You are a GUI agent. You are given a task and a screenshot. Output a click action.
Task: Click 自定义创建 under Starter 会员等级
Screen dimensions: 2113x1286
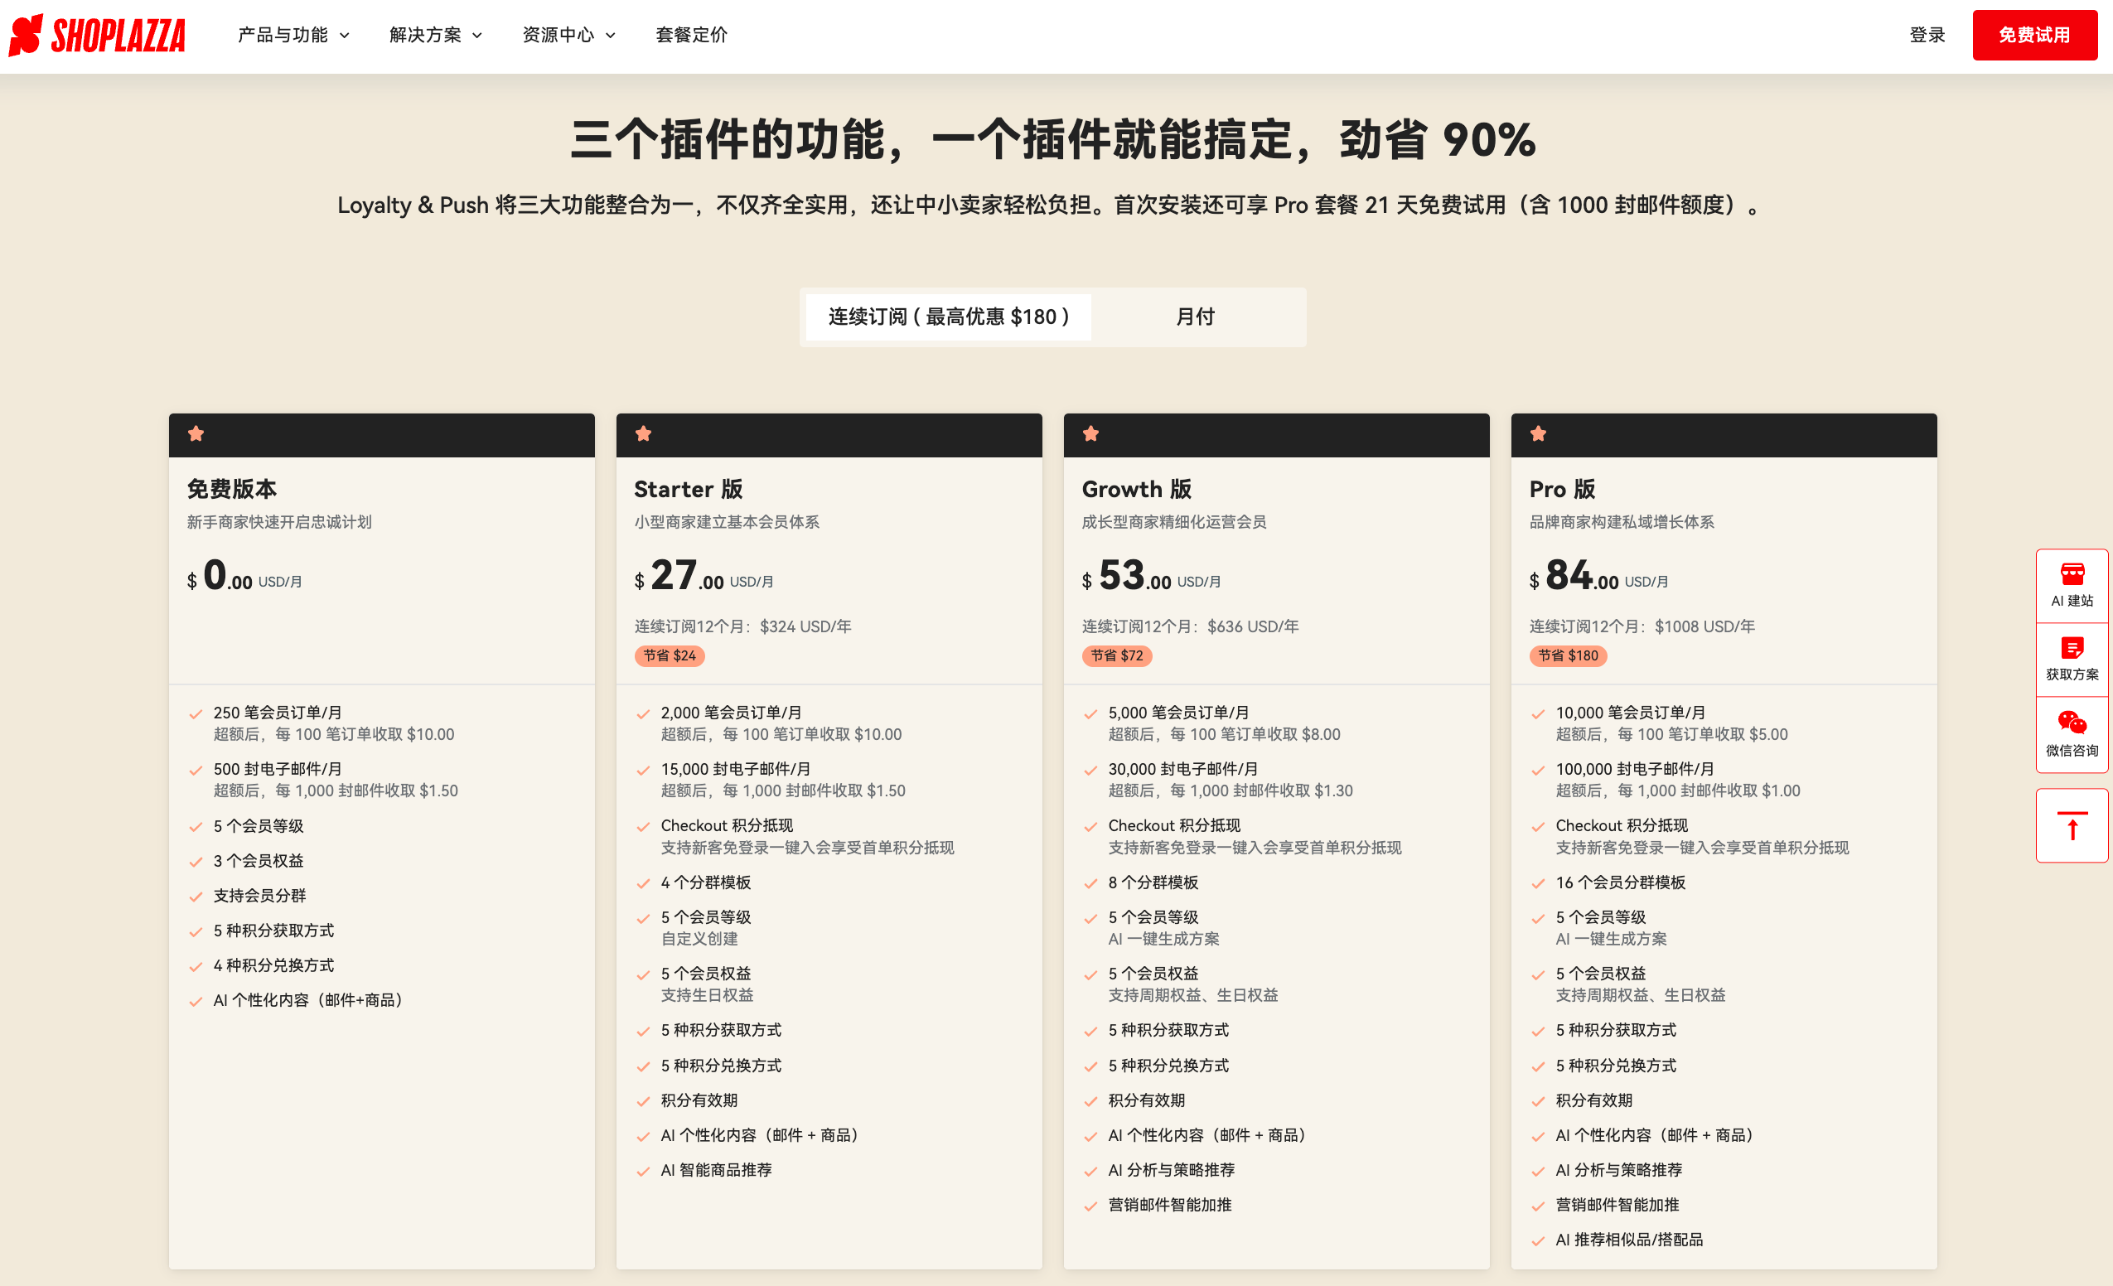699,940
